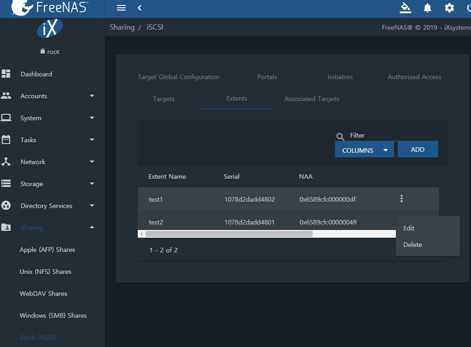Viewport: 471px width, 347px height.
Task: Open Unix (NFS) Shares
Action: [x=45, y=272]
